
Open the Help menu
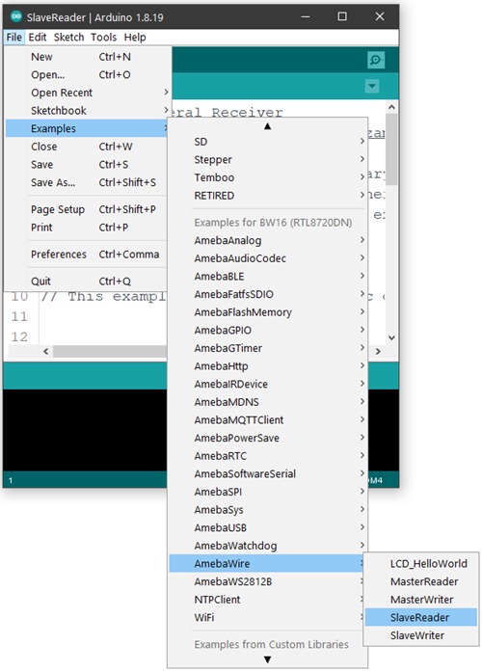[135, 38]
